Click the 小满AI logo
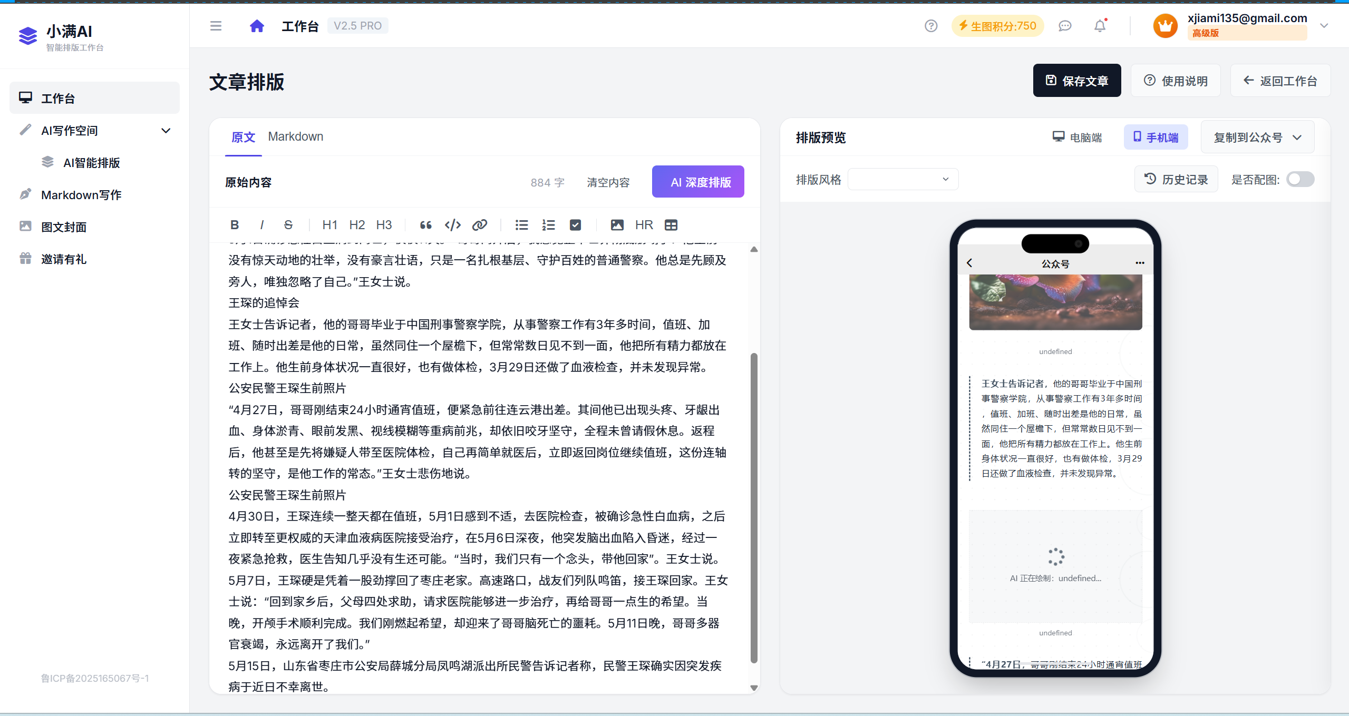The height and width of the screenshot is (716, 1349). 27,36
